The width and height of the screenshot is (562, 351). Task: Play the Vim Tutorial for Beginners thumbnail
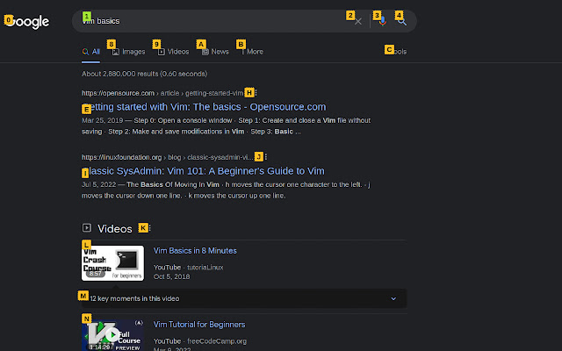[x=112, y=334]
